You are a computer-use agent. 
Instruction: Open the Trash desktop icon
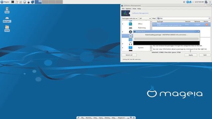pos(7,10)
